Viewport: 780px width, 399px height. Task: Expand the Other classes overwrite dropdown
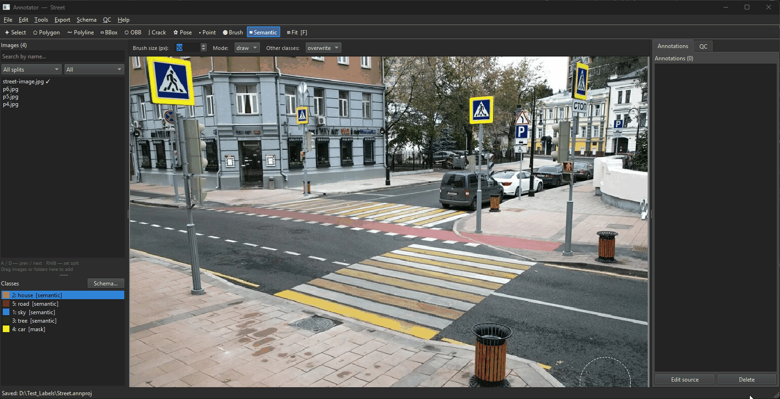click(x=323, y=48)
